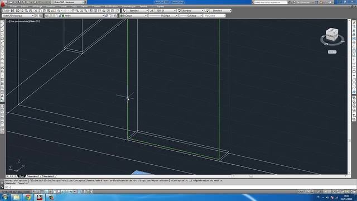Click the command line customize wrench icon

pos(2,187)
